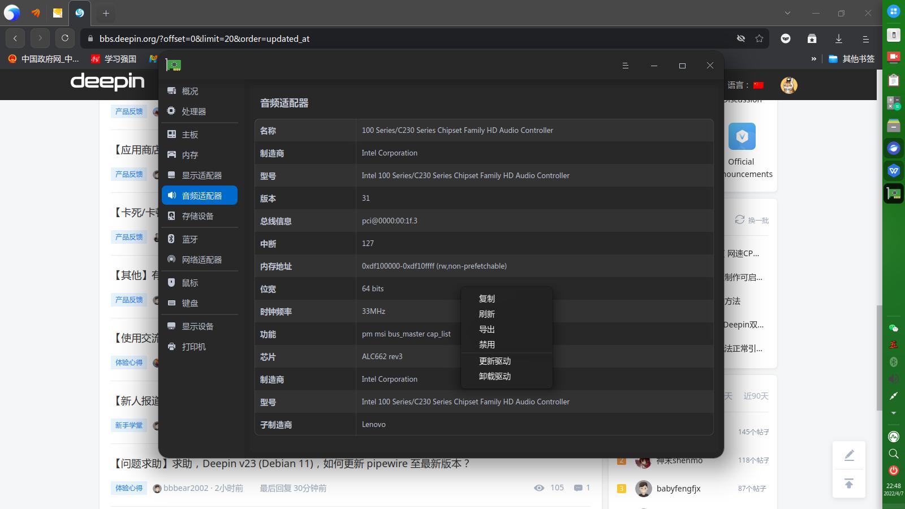Image resolution: width=905 pixels, height=509 pixels.
Task: Click the 近90天 ranking tab
Action: pyautogui.click(x=756, y=396)
